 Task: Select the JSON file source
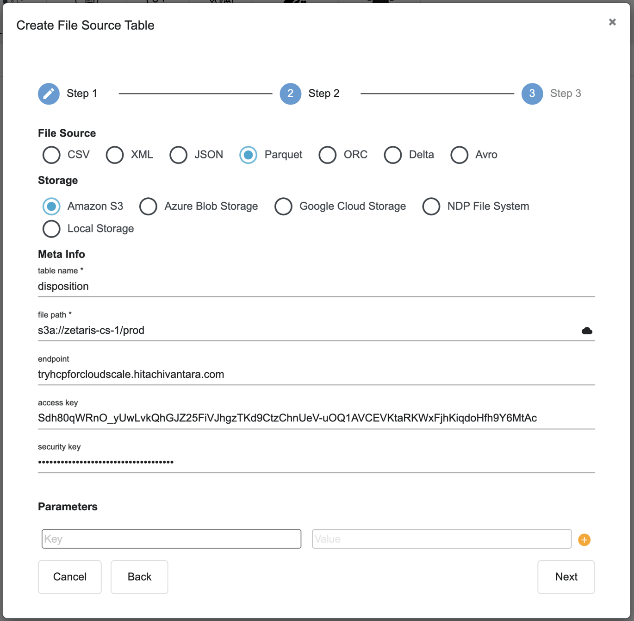178,155
